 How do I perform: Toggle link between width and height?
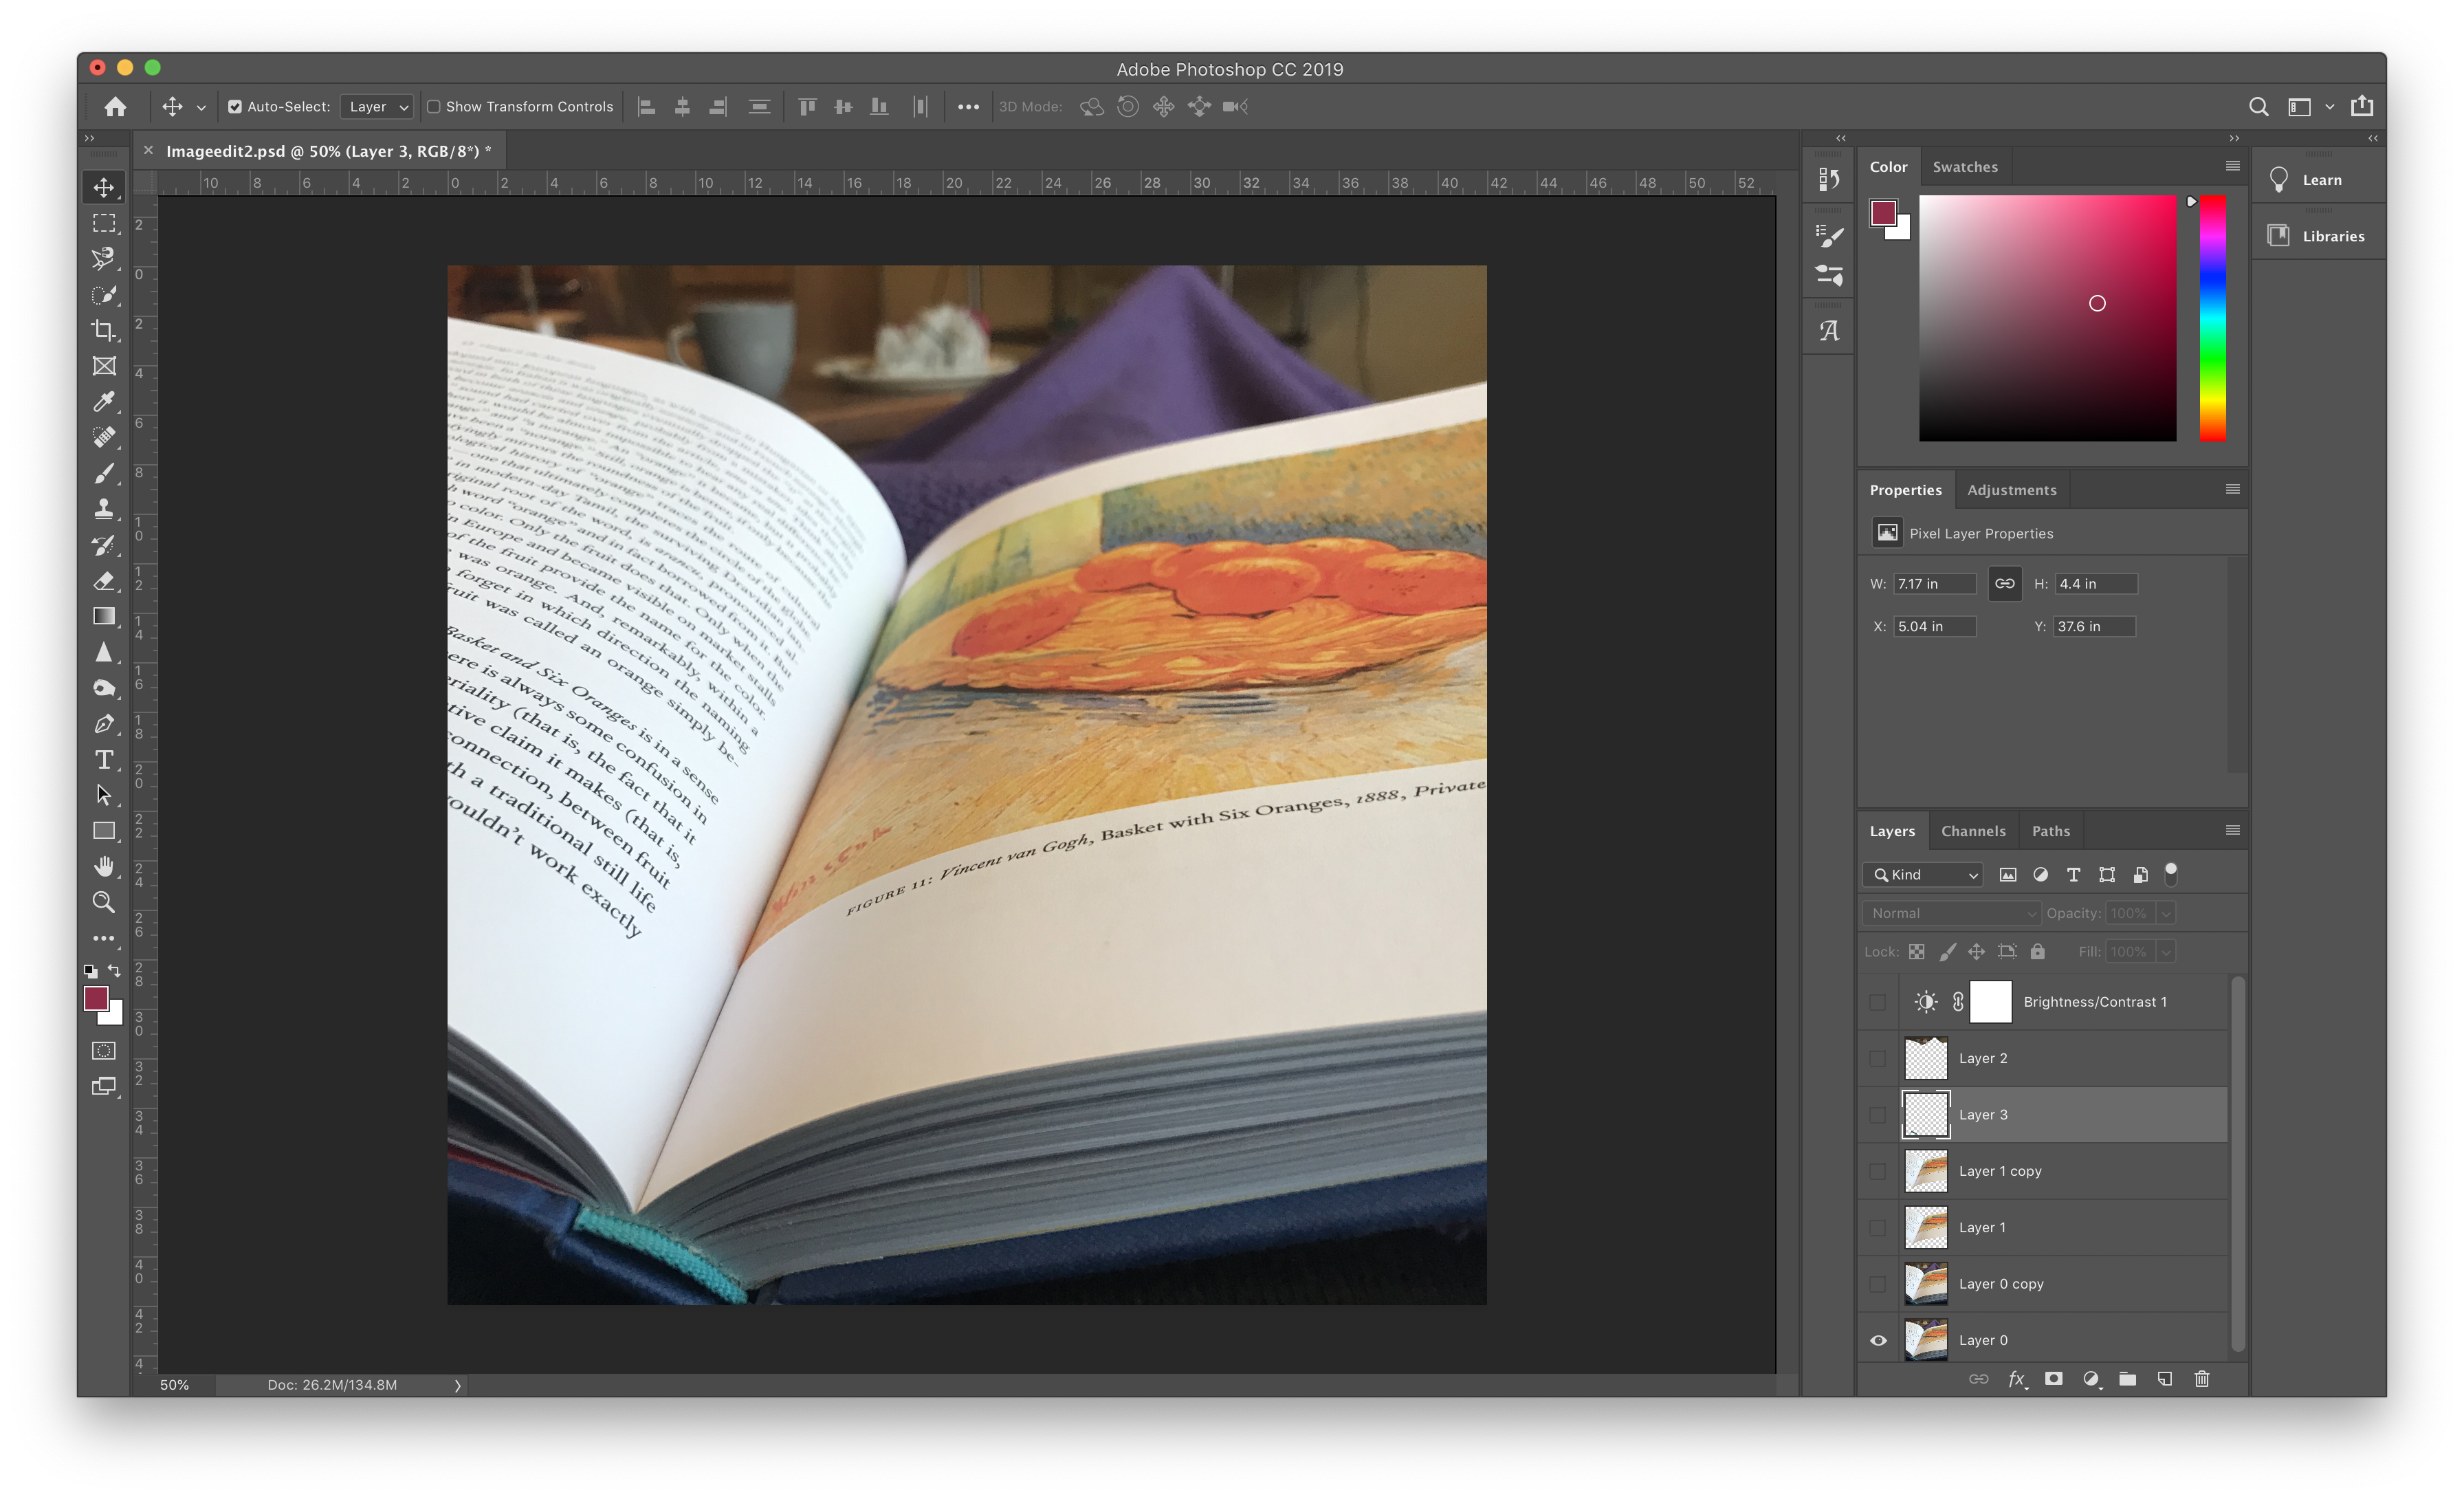point(2005,584)
